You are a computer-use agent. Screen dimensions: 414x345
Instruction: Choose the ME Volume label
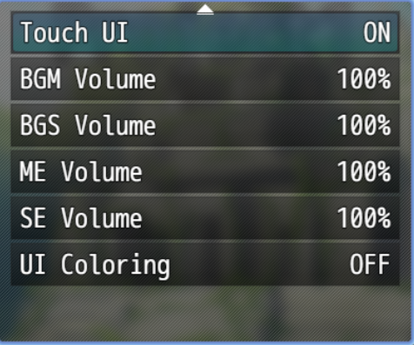pos(81,171)
